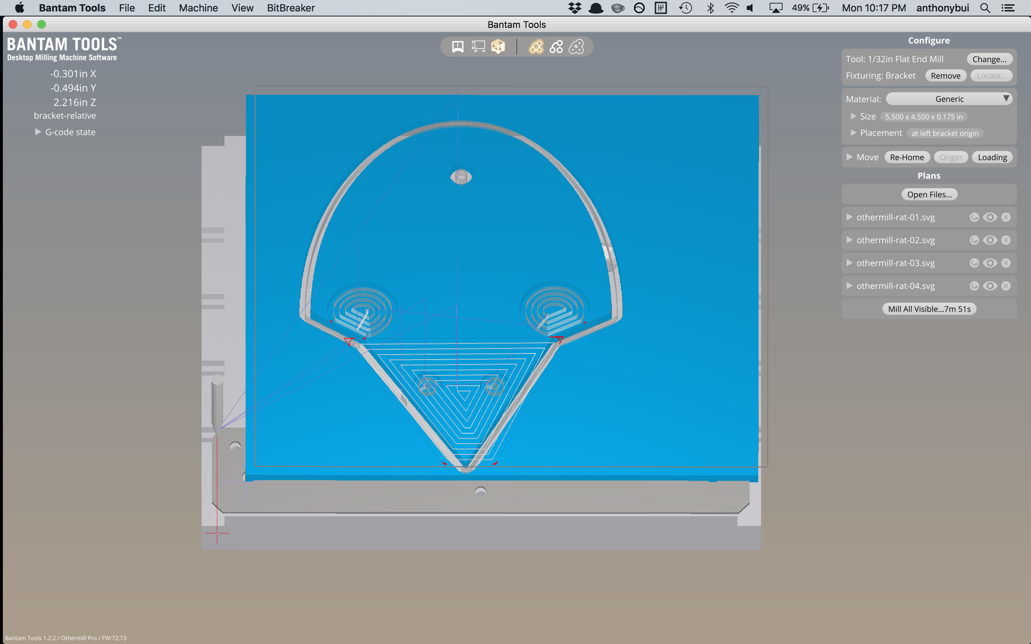This screenshot has height=644, width=1031.
Task: Expand the othermill-rat-03.svg plan details
Action: (x=850, y=263)
